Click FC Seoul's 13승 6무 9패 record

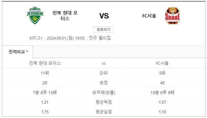click(x=162, y=92)
